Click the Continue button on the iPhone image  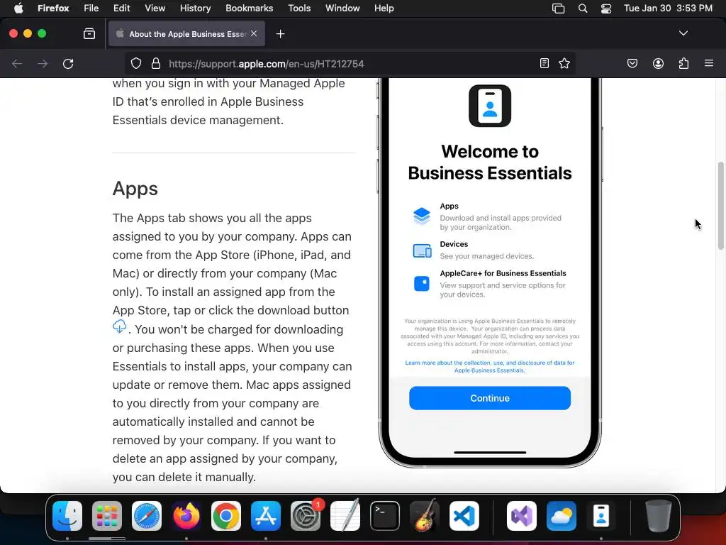pos(490,398)
